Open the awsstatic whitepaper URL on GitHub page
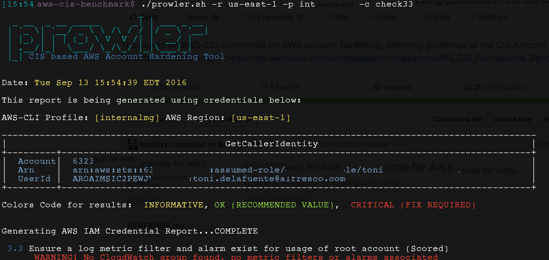Screen dimensions: 549x260 coord(387,58)
